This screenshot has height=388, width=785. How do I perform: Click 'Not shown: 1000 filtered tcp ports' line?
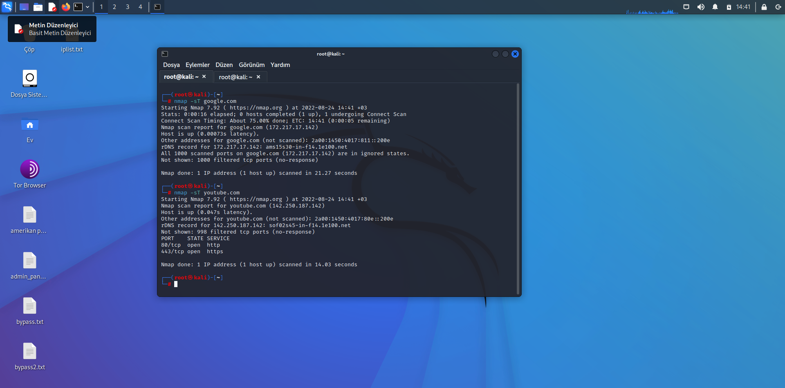[x=240, y=160]
